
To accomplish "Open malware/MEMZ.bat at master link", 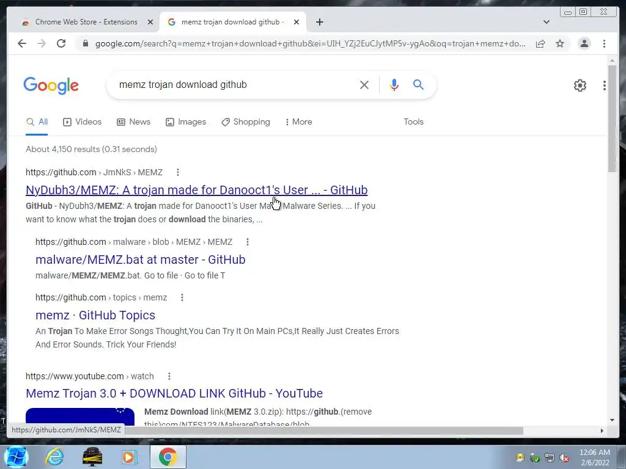I will [x=140, y=260].
